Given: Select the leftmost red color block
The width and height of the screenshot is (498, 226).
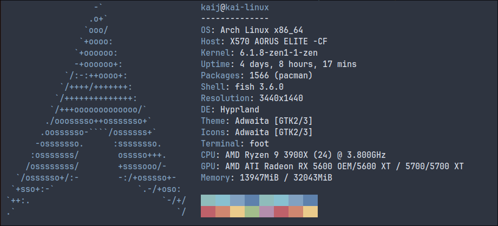Looking at the screenshot, I should click(x=208, y=211).
